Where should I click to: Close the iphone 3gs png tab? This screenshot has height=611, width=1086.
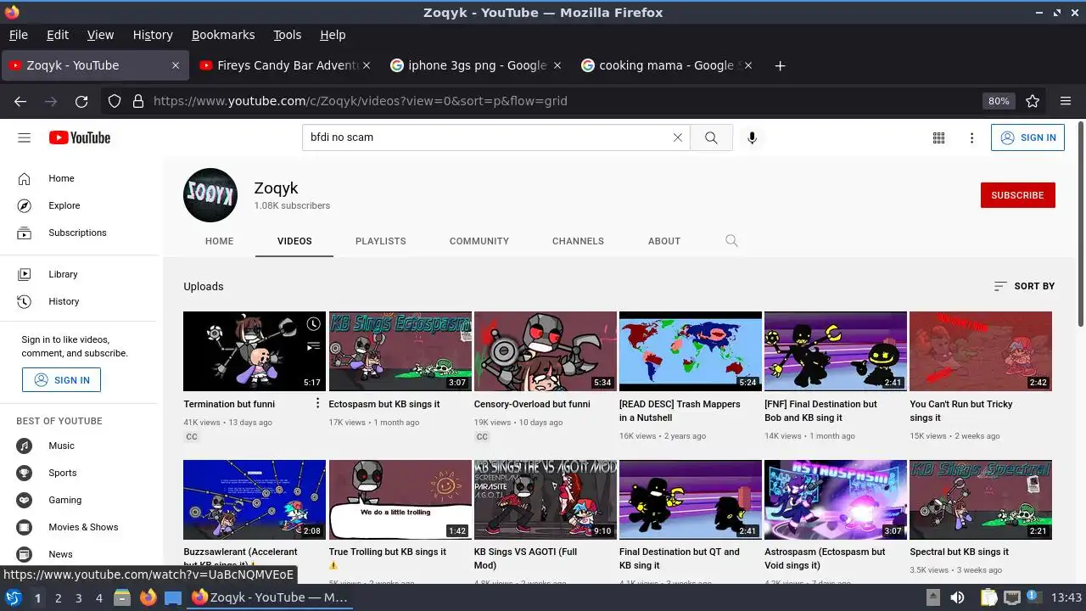557,65
